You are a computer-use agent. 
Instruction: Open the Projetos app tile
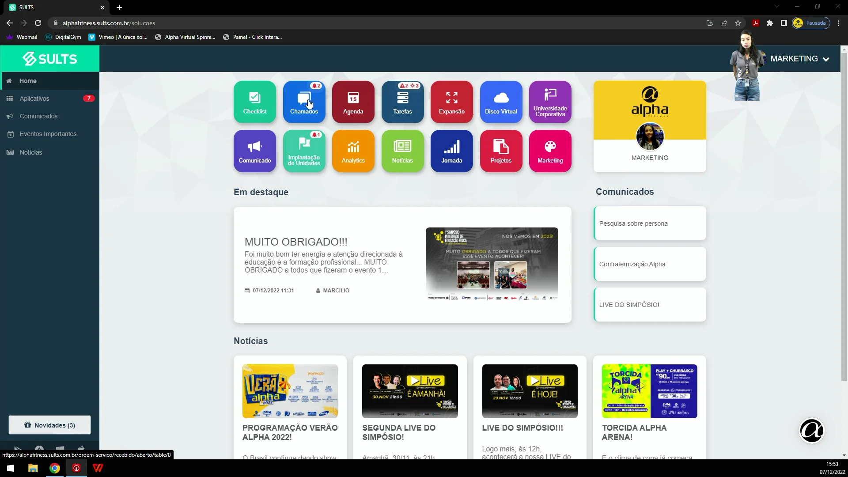pyautogui.click(x=501, y=151)
